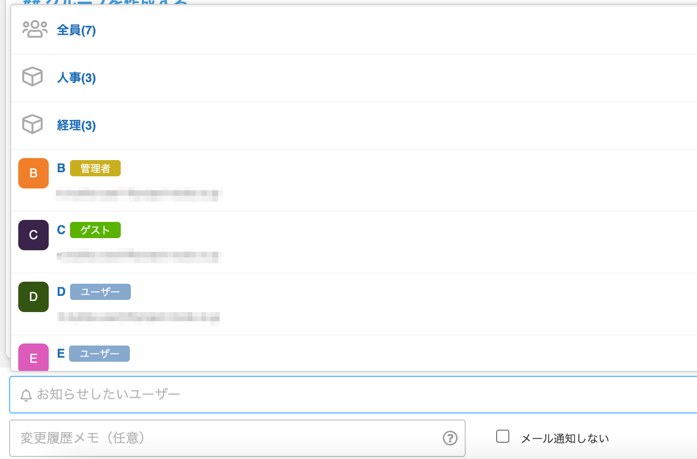Enable the メール通知しない checkbox

point(503,436)
